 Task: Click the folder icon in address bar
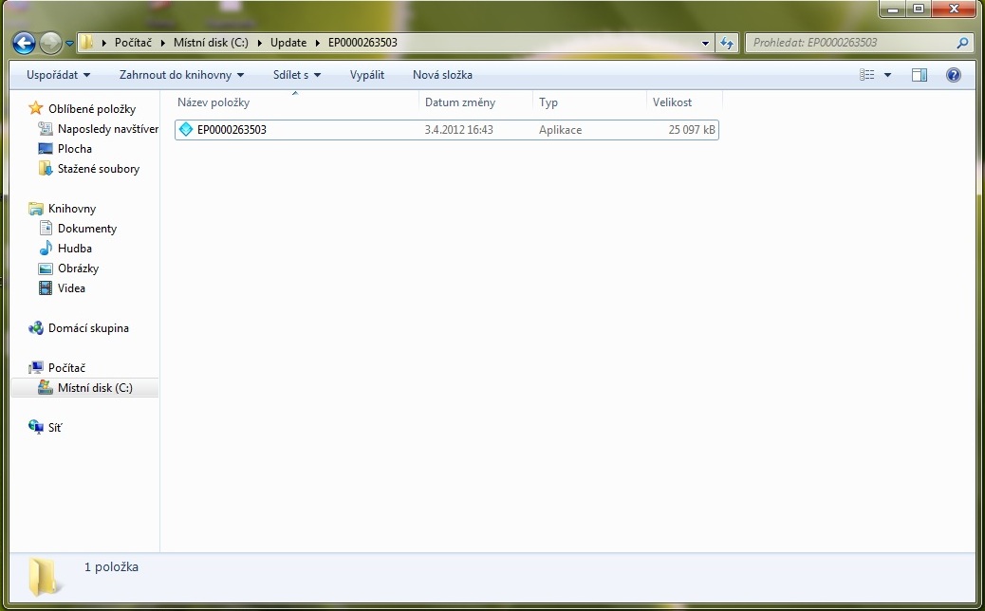86,43
